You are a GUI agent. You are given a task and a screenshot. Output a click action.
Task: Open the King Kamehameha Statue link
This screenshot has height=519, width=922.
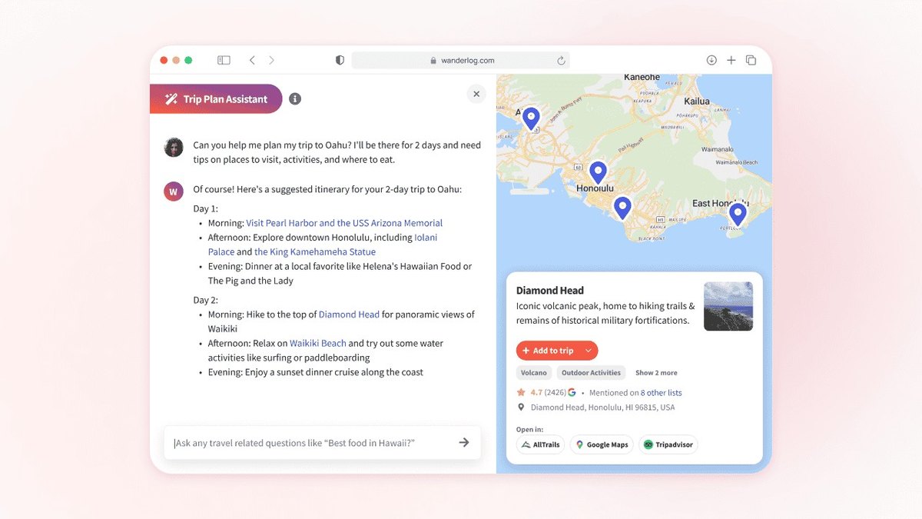coord(315,251)
